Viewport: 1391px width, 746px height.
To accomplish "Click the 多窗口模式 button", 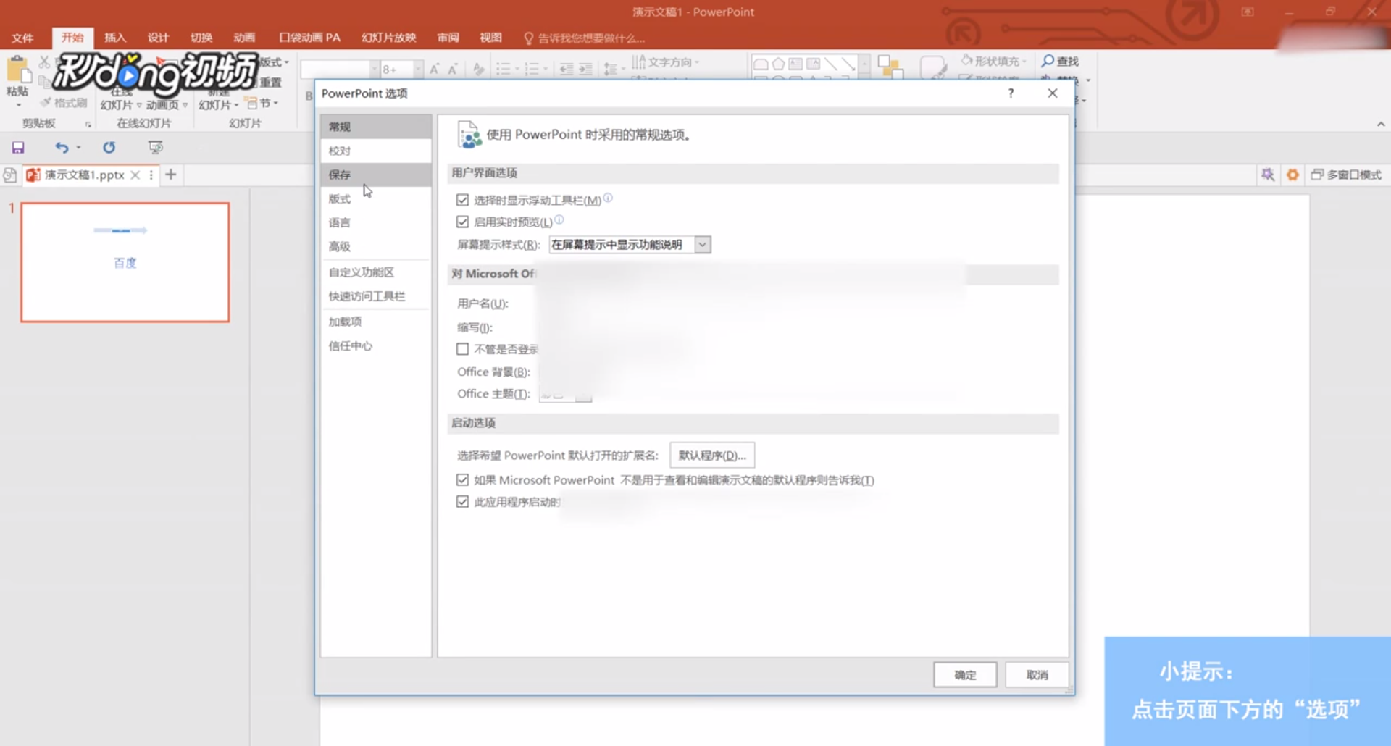I will 1346,175.
